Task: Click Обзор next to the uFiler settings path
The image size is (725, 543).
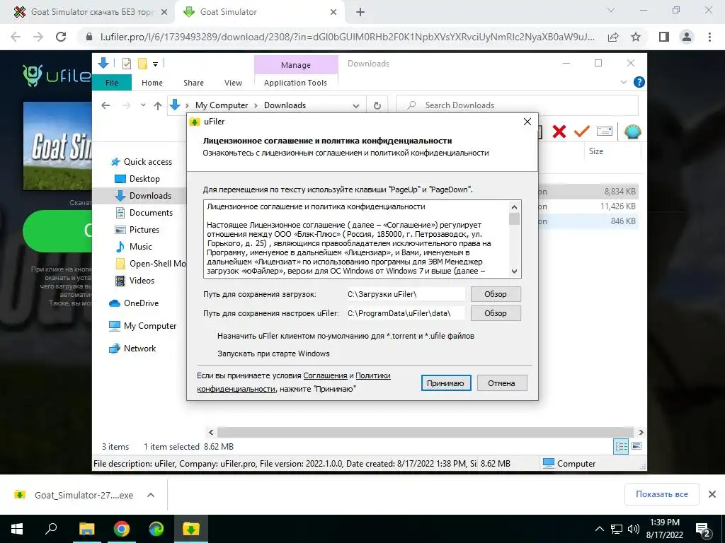Action: [496, 313]
